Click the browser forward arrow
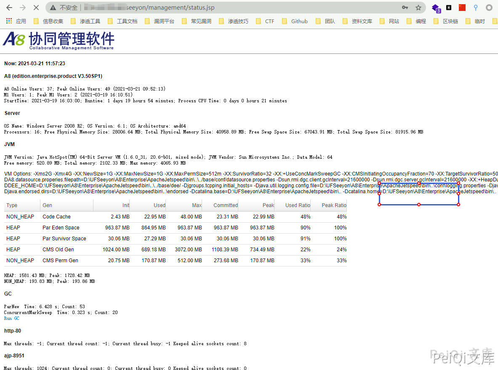This screenshot has width=498, height=370. 23,8
